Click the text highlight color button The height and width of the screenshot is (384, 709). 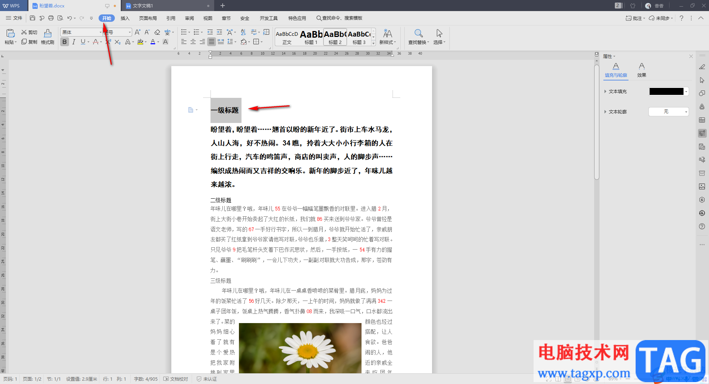(x=140, y=42)
